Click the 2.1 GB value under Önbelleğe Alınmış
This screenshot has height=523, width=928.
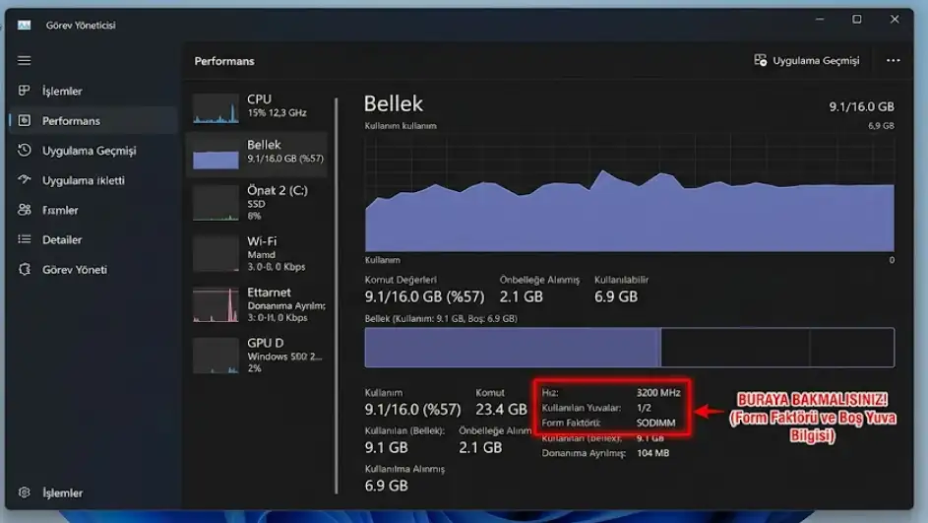[x=521, y=296]
